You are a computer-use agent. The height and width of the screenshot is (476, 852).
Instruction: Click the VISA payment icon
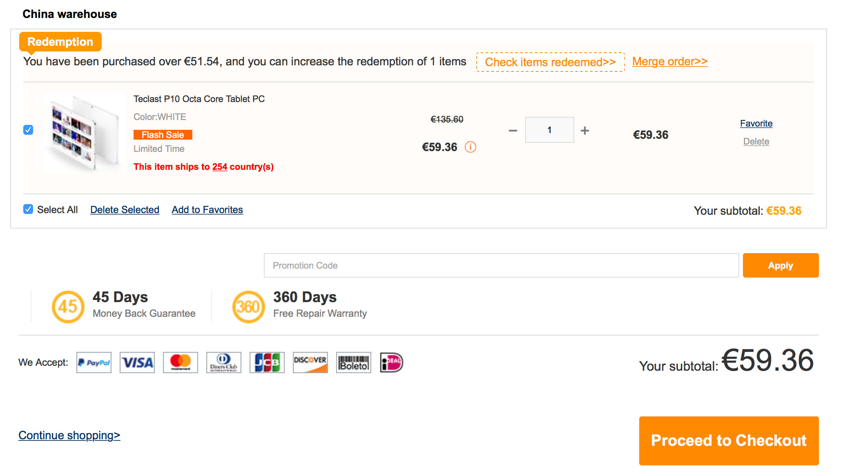tap(137, 363)
